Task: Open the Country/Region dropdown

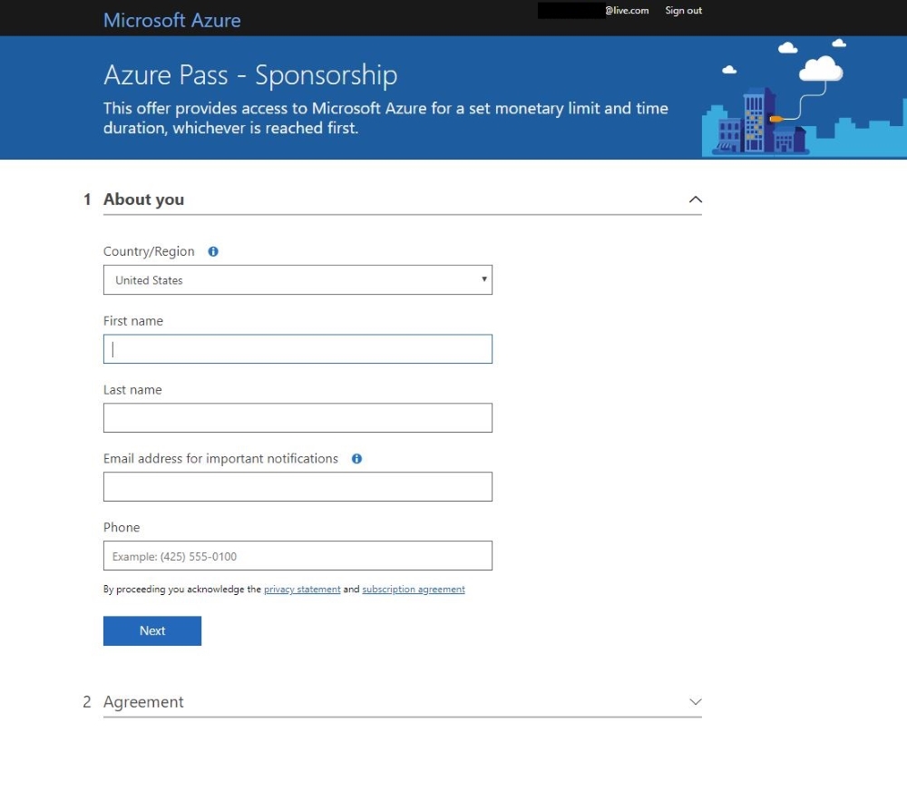Action: [x=483, y=279]
